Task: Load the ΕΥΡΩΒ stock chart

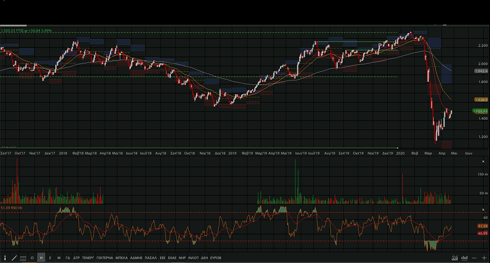Action: (216, 258)
